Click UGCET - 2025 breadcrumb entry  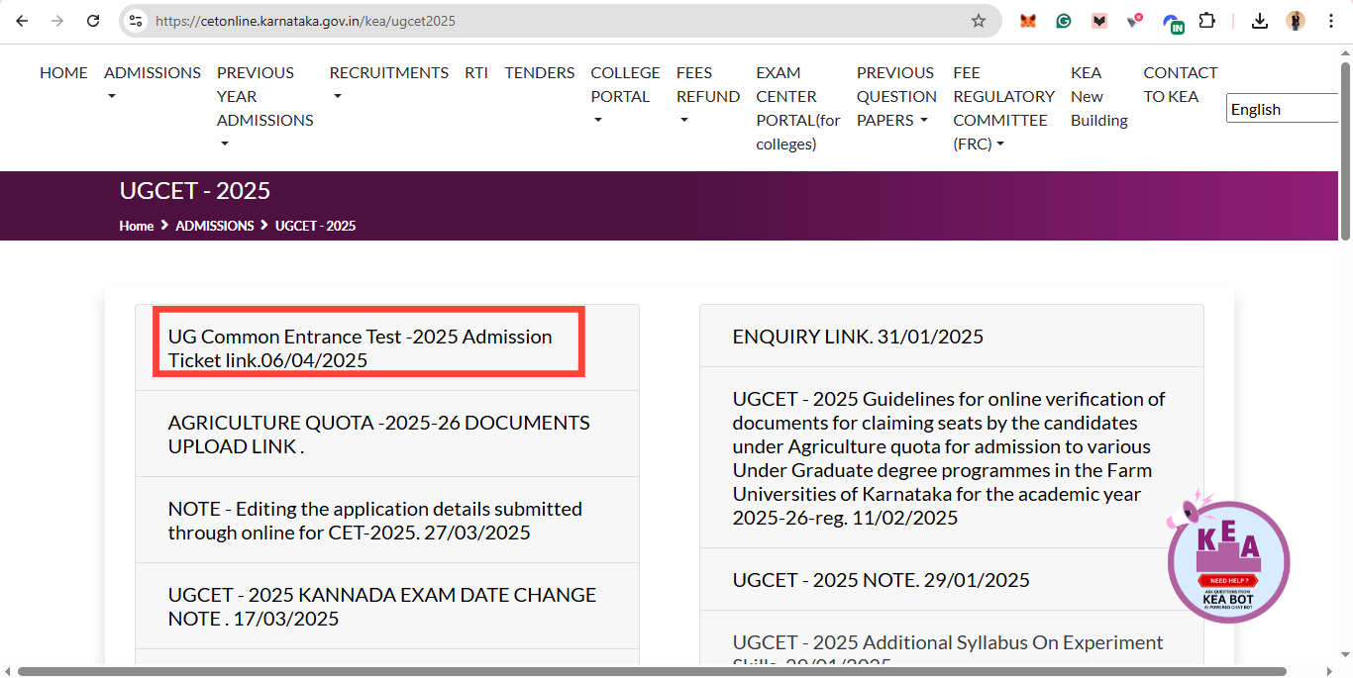pyautogui.click(x=315, y=226)
